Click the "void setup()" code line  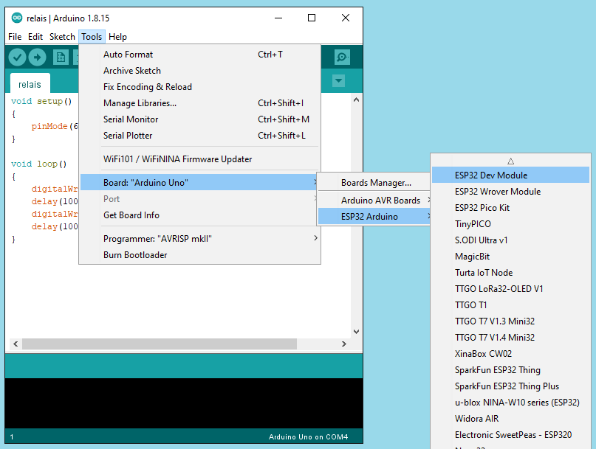click(41, 101)
